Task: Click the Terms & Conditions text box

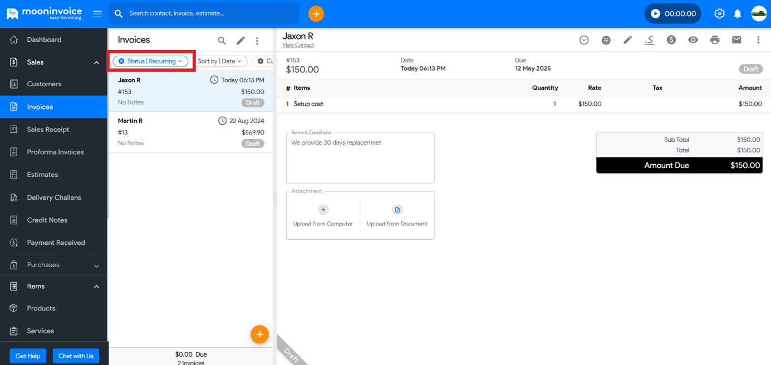Action: click(360, 159)
